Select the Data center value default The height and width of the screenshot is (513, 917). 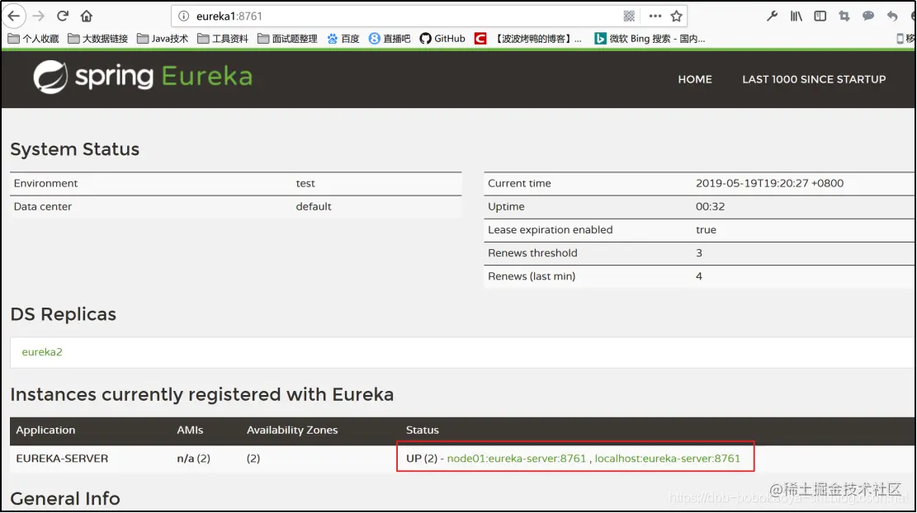pos(314,206)
